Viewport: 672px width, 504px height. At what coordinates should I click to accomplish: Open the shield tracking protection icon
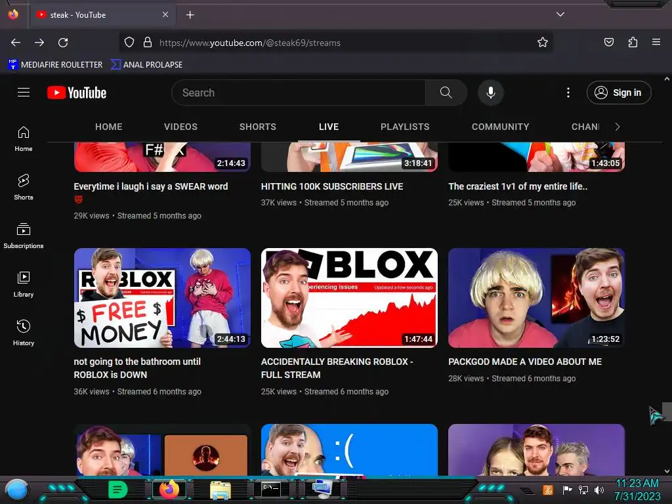(129, 43)
